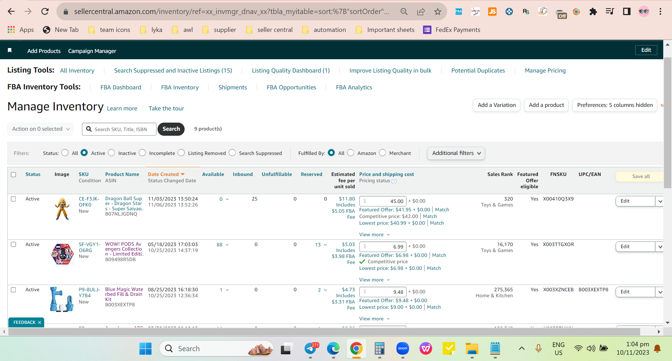Click the Pricing status info icon

[x=394, y=181]
